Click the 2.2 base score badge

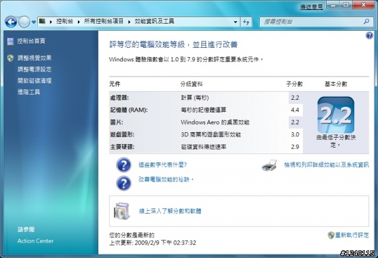click(x=336, y=115)
